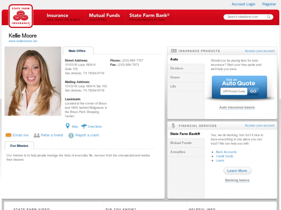
Task: Visit www.kelliemoore.net link
Action: [x=23, y=41]
